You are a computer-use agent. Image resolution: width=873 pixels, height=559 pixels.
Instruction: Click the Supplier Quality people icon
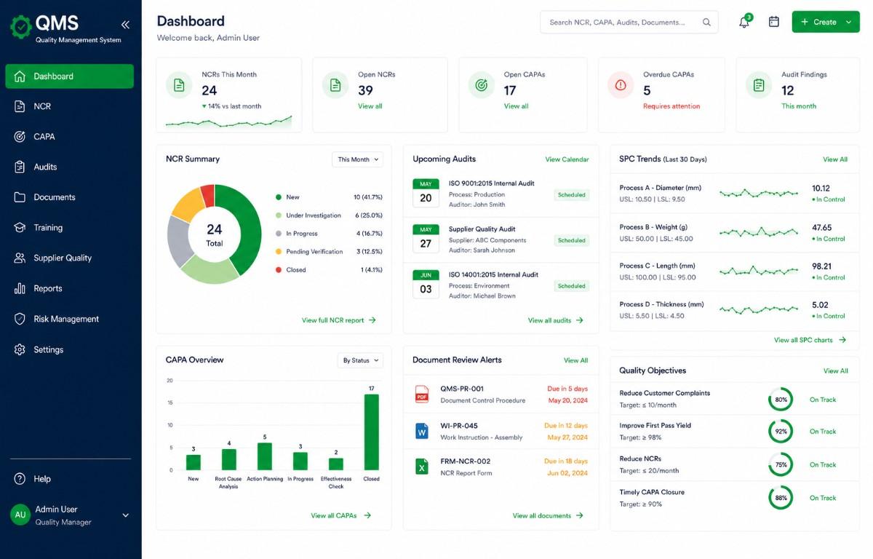pos(20,258)
